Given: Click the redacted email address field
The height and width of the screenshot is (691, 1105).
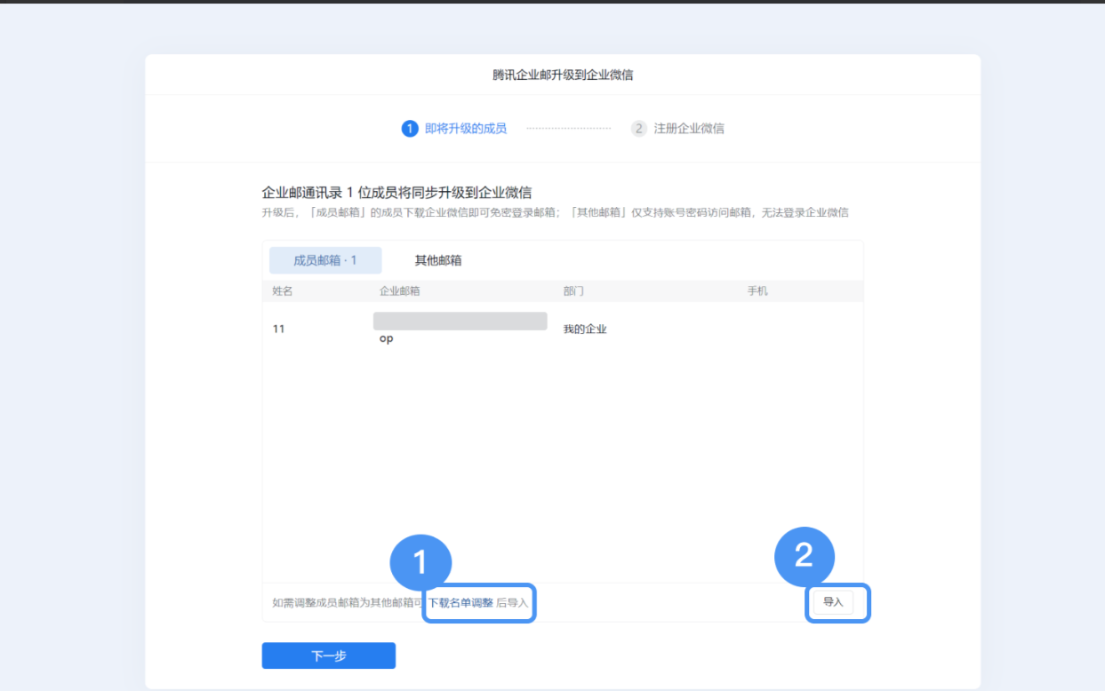Looking at the screenshot, I should tap(460, 321).
